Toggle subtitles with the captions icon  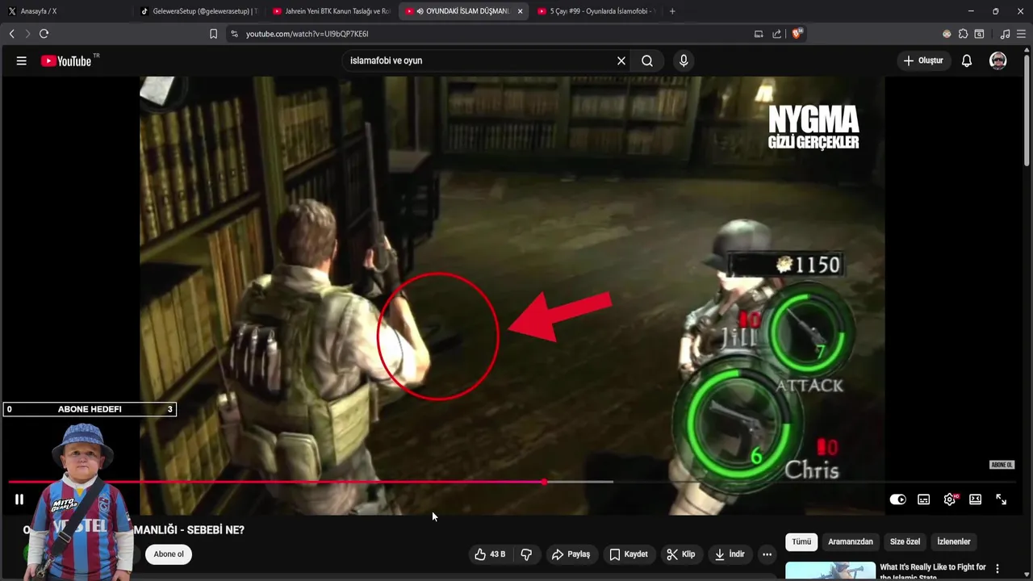click(923, 499)
